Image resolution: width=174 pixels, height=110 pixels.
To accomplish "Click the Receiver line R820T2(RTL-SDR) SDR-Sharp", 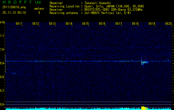I will (105, 10).
